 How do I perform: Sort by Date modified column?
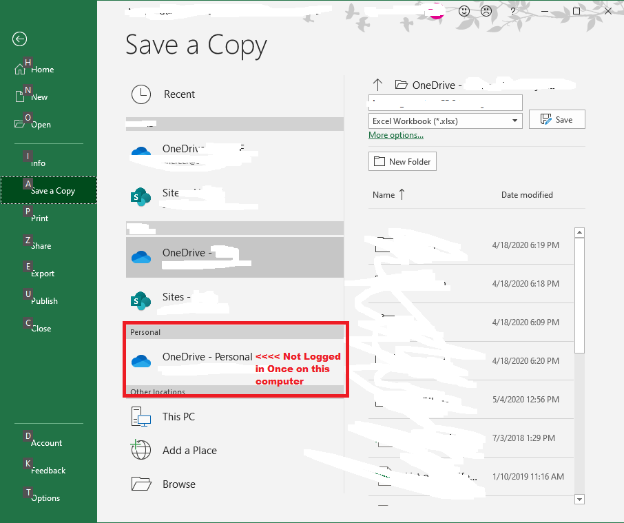click(527, 194)
